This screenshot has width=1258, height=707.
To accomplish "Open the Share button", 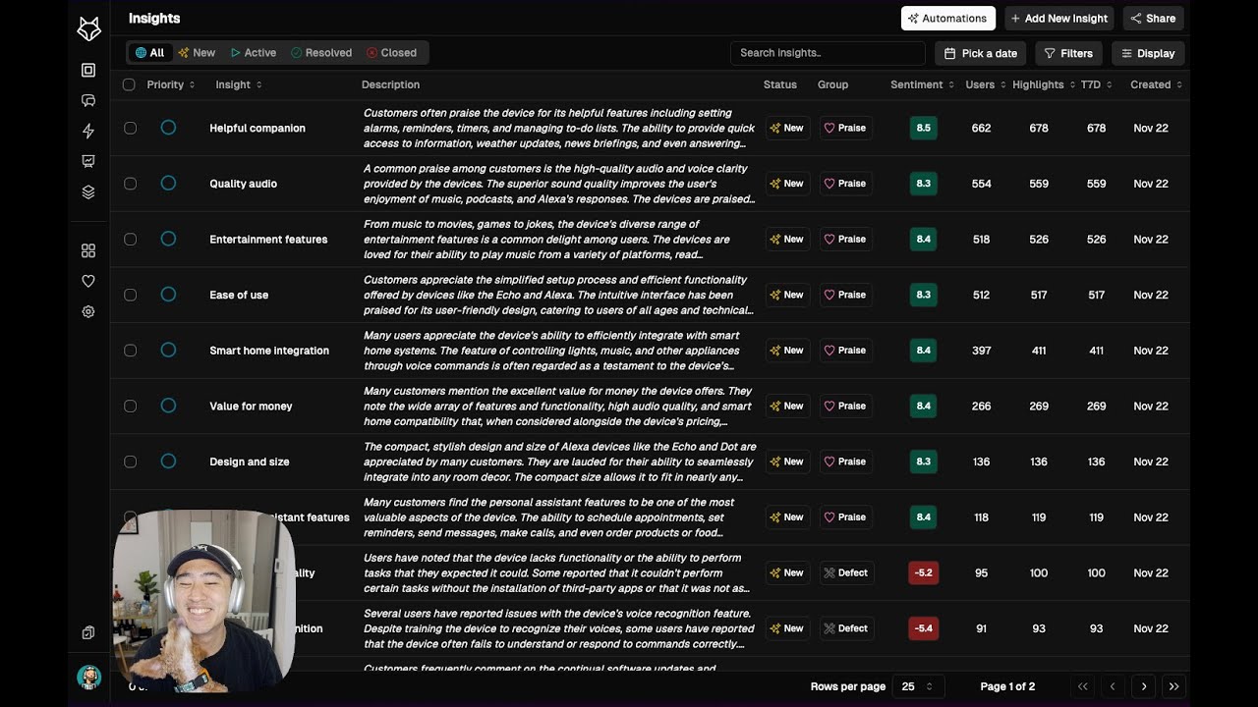I will [x=1153, y=19].
